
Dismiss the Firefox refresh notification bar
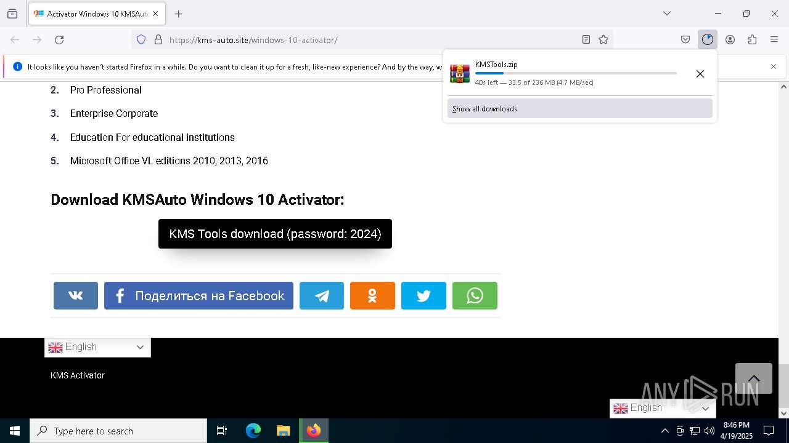pyautogui.click(x=774, y=66)
